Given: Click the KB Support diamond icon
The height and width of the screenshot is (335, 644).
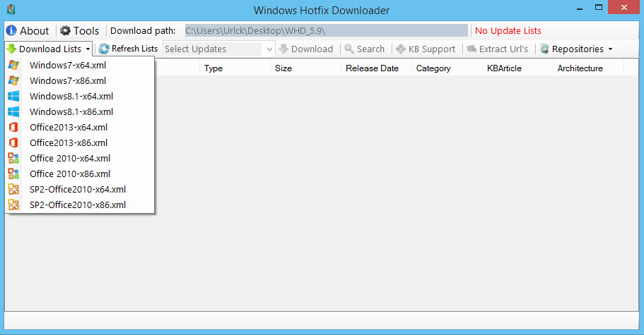Looking at the screenshot, I should [401, 49].
